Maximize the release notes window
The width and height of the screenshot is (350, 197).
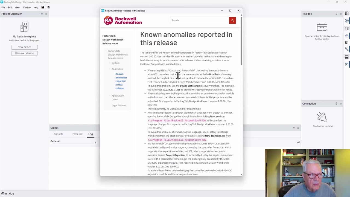click(x=230, y=11)
